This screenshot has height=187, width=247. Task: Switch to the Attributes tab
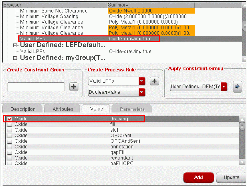[x=63, y=109]
